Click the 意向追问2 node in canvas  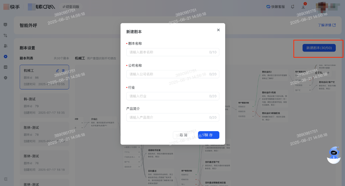pos(274,75)
